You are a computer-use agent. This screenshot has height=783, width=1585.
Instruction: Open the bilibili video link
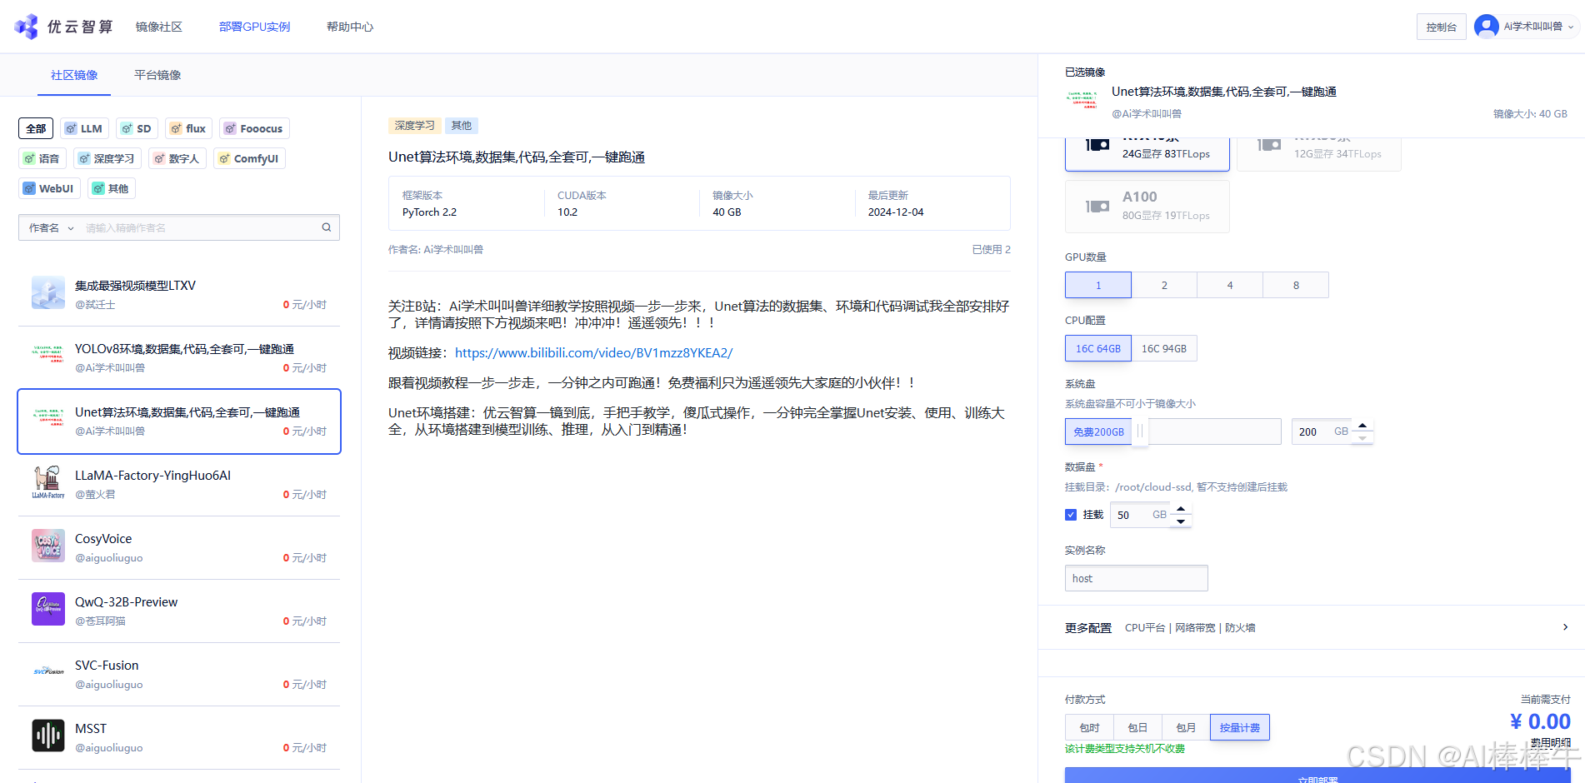pos(593,353)
